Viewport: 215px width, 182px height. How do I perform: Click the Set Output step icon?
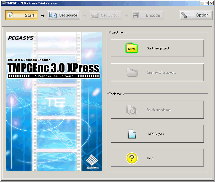click(95, 15)
